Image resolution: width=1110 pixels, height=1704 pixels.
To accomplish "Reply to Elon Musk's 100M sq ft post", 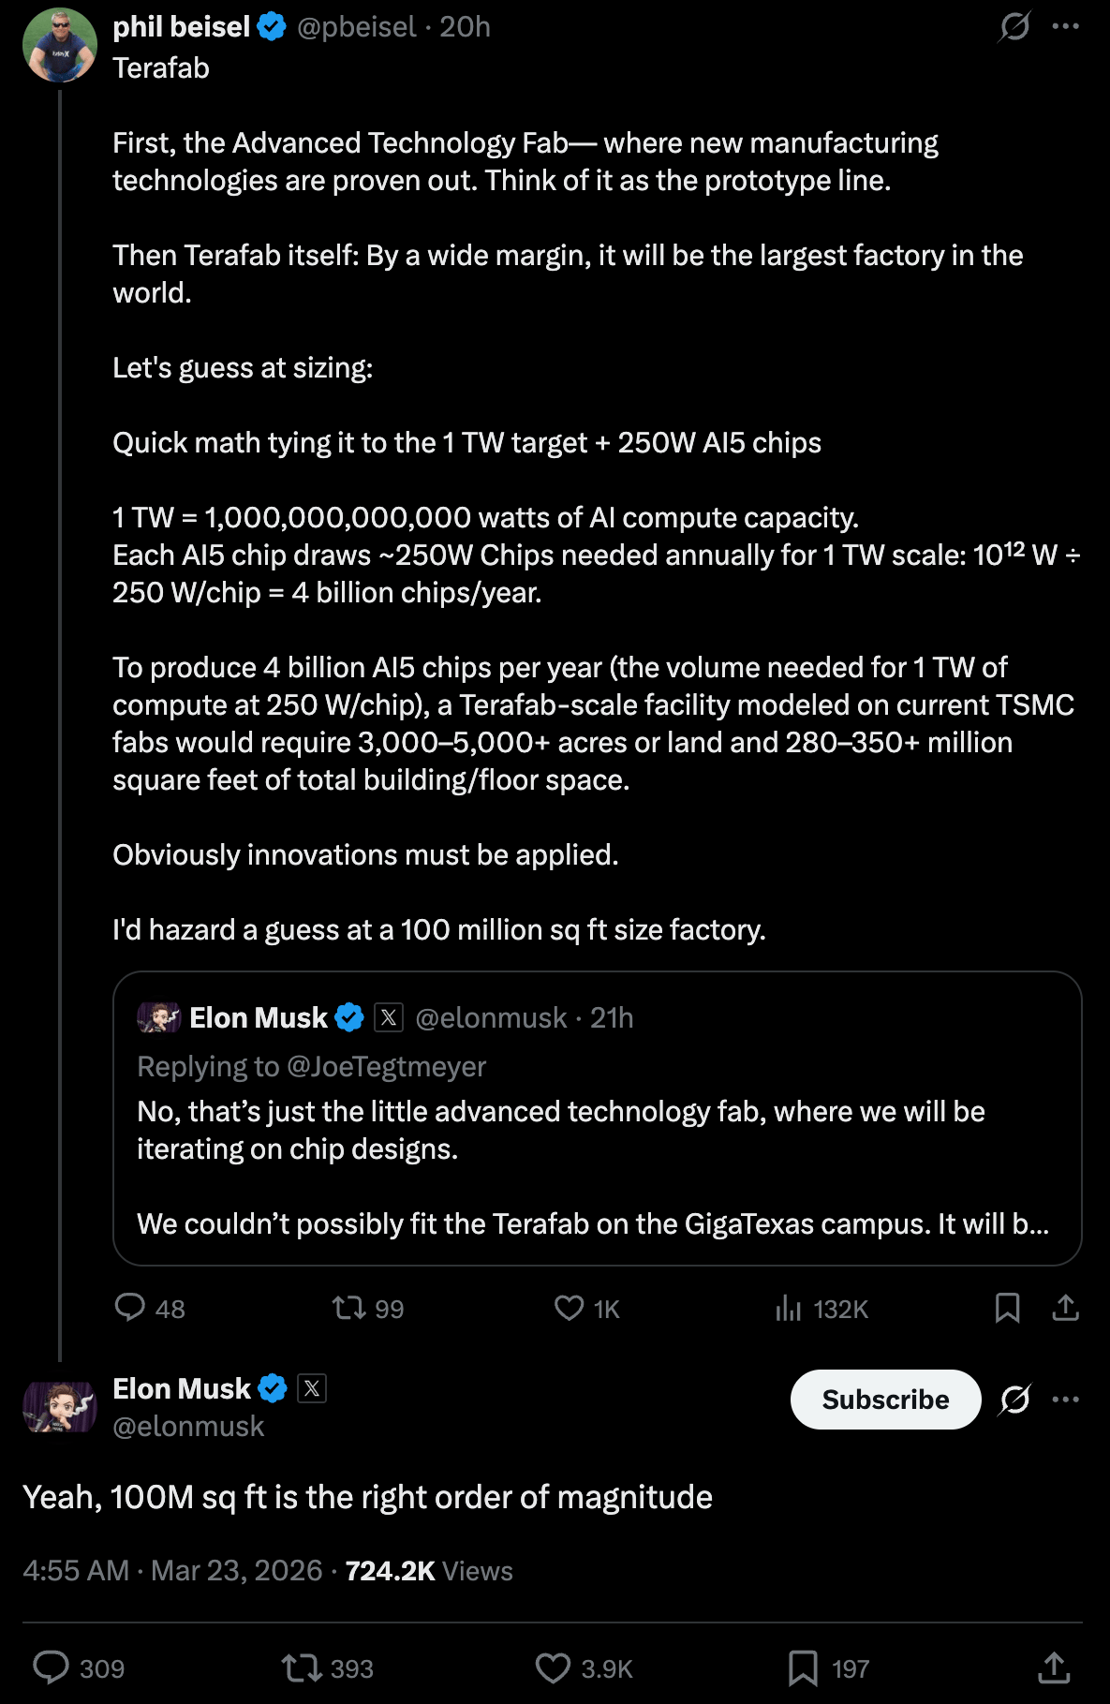I will [x=52, y=1667].
